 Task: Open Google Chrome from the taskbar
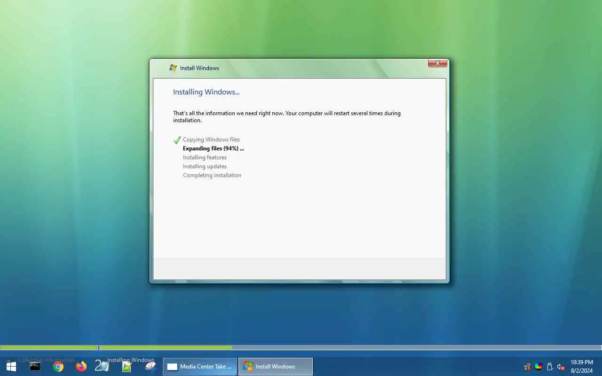[58, 367]
